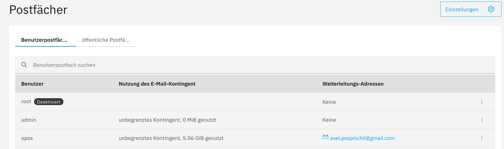Follow the axel.pospischil@gmail.com forwarding link
Screen dimensions: 504x149
point(362,138)
